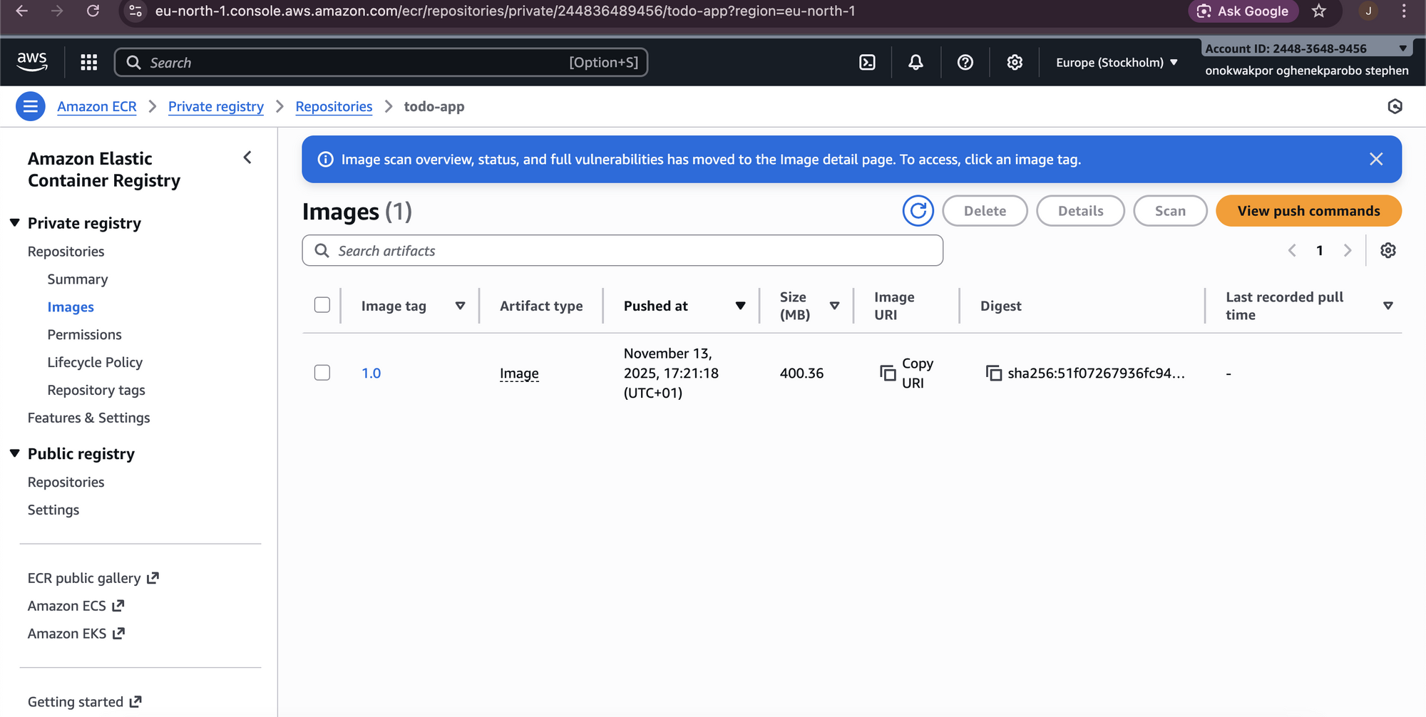
Task: Go to Permissions in sidebar
Action: pos(84,334)
